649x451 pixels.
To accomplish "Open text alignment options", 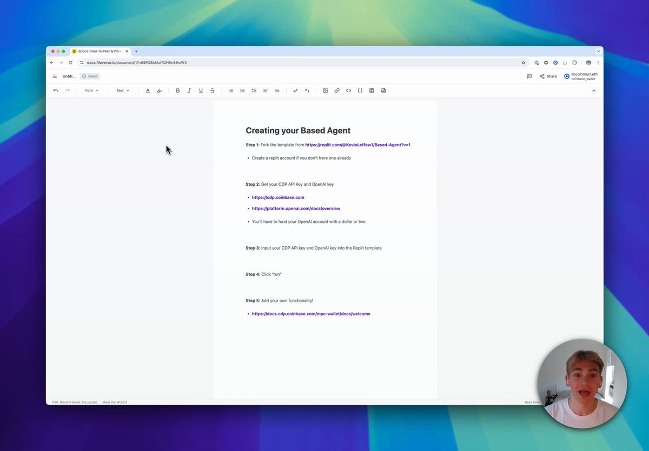I will coord(266,90).
